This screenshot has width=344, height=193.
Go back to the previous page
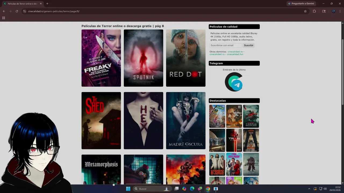click(4, 11)
